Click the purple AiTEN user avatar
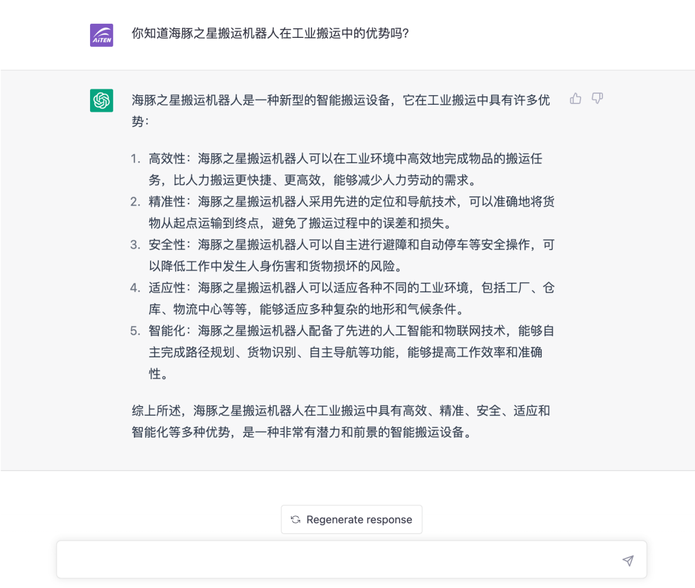Screen dimensions: 695x588 102,35
